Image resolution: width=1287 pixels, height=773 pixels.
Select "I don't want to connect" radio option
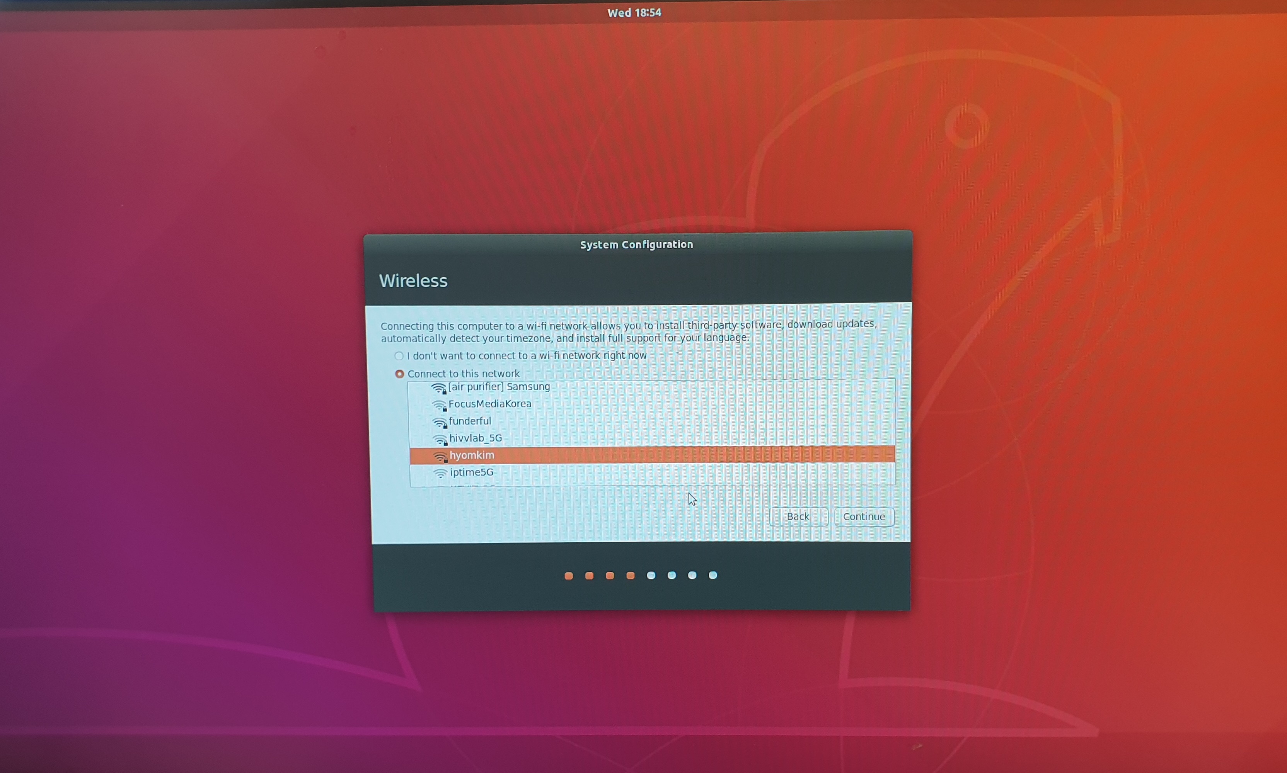coord(399,356)
